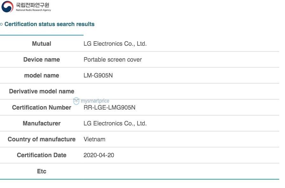Click the mysmartprice watermark text
The height and width of the screenshot is (188, 285).
(x=95, y=101)
